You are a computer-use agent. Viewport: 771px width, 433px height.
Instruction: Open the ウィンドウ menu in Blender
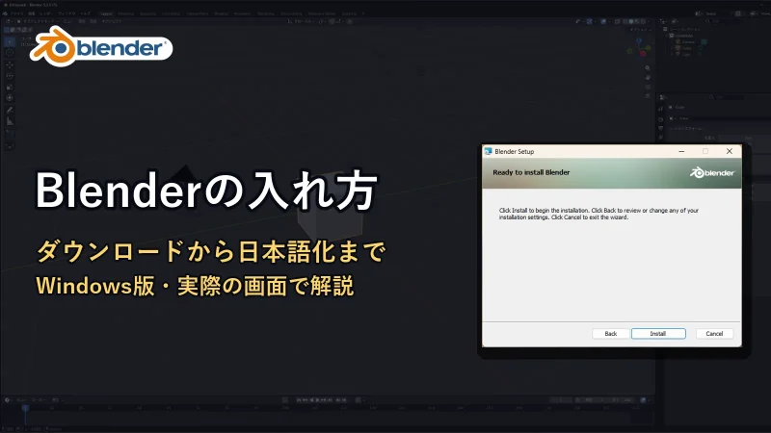[66, 13]
